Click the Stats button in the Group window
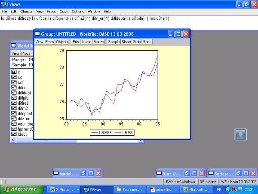Screen dimensions: 258x194 [x=137, y=42]
